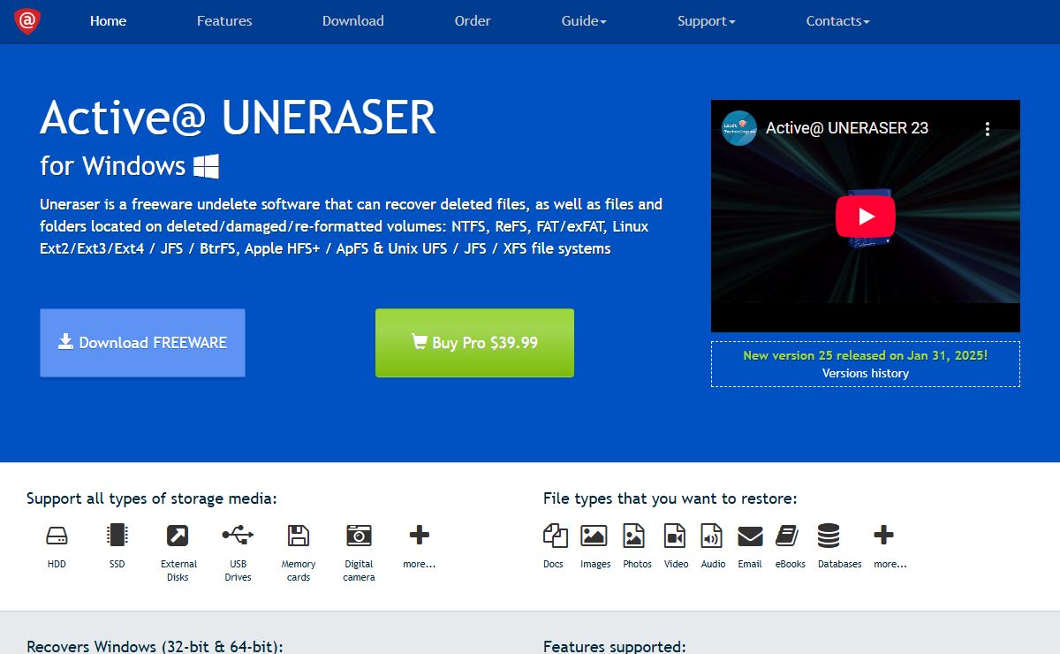Choose the USB Drives icon
1060x654 pixels.
coord(238,535)
